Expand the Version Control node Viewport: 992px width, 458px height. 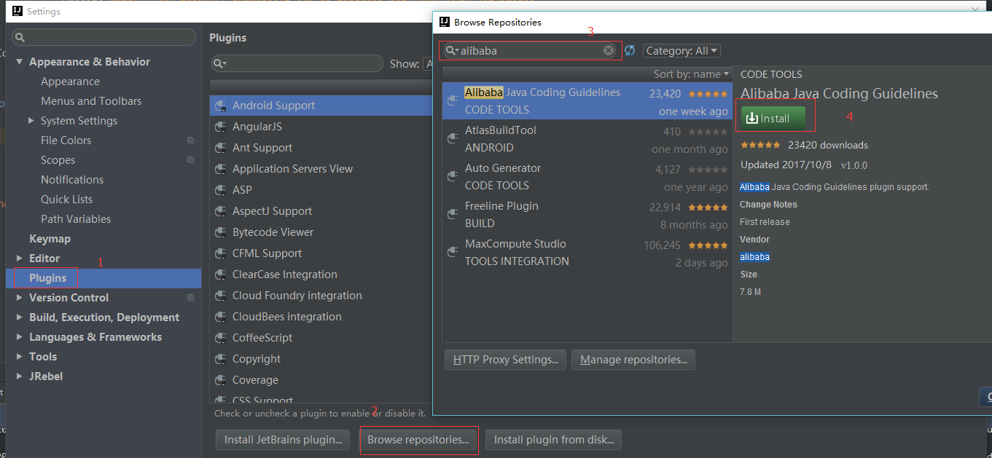pyautogui.click(x=20, y=298)
